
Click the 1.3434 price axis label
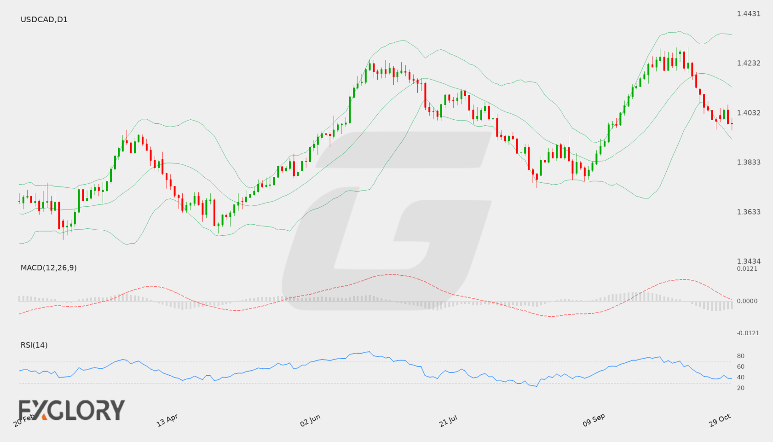click(749, 261)
